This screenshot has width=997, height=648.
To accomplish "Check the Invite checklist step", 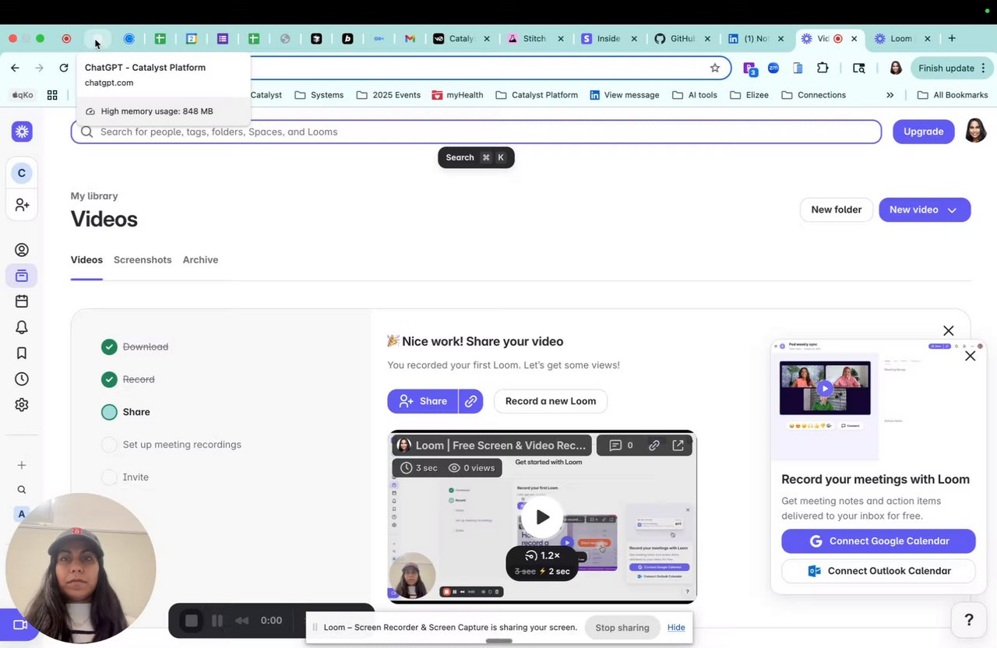I will (x=109, y=477).
